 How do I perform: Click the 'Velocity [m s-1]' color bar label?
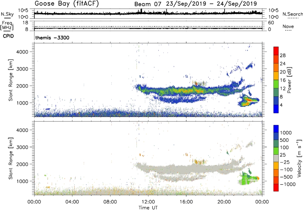[299, 158]
